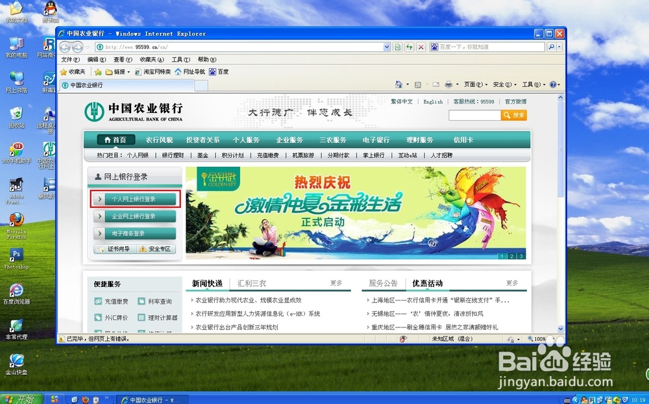Image resolution: width=649 pixels, height=404 pixels.
Task: Open the 帮助(H) menu
Action: 207,60
